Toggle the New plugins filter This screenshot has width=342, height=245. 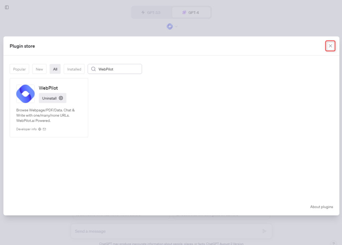pyautogui.click(x=39, y=69)
